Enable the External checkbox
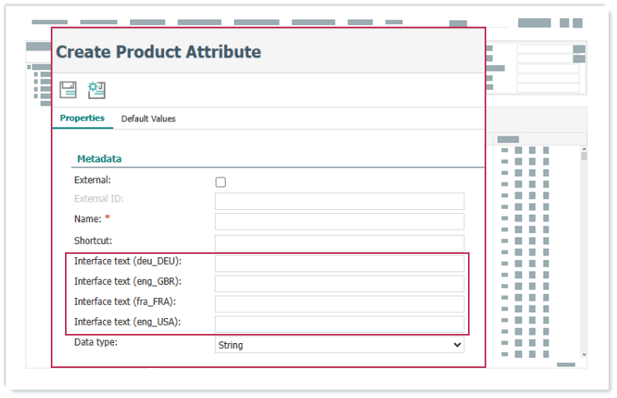Image resolution: width=617 pixels, height=398 pixels. [x=221, y=182]
